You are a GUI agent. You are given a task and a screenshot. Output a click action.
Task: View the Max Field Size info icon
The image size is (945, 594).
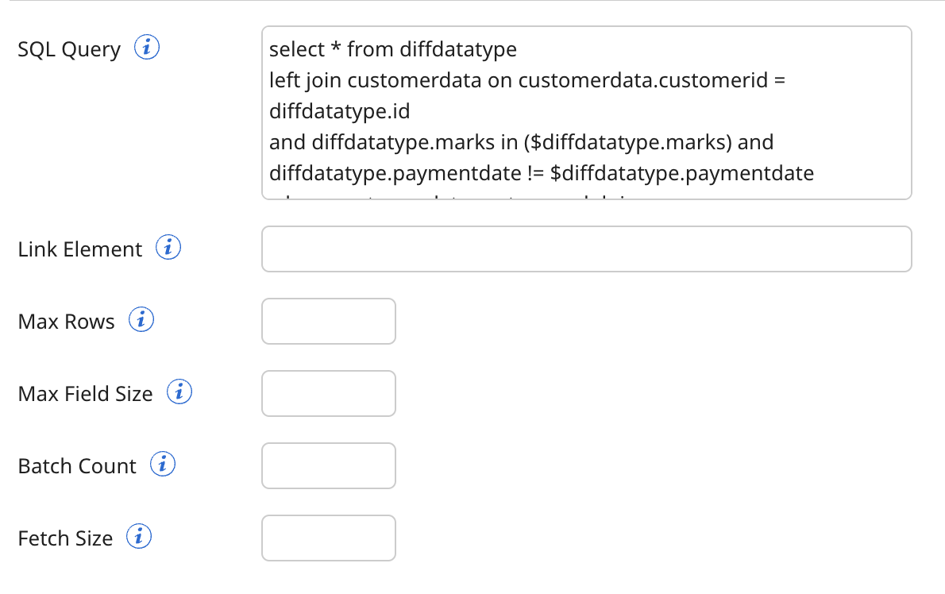point(179,391)
